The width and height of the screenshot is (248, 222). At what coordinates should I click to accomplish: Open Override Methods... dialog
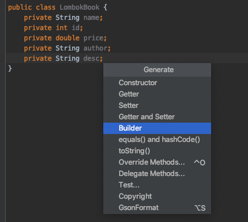coord(157,162)
